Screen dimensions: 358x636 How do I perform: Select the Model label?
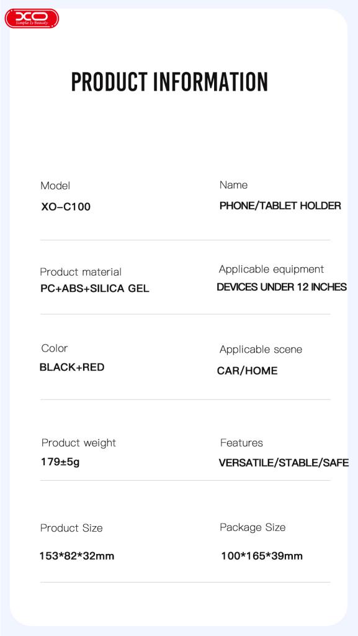point(55,186)
